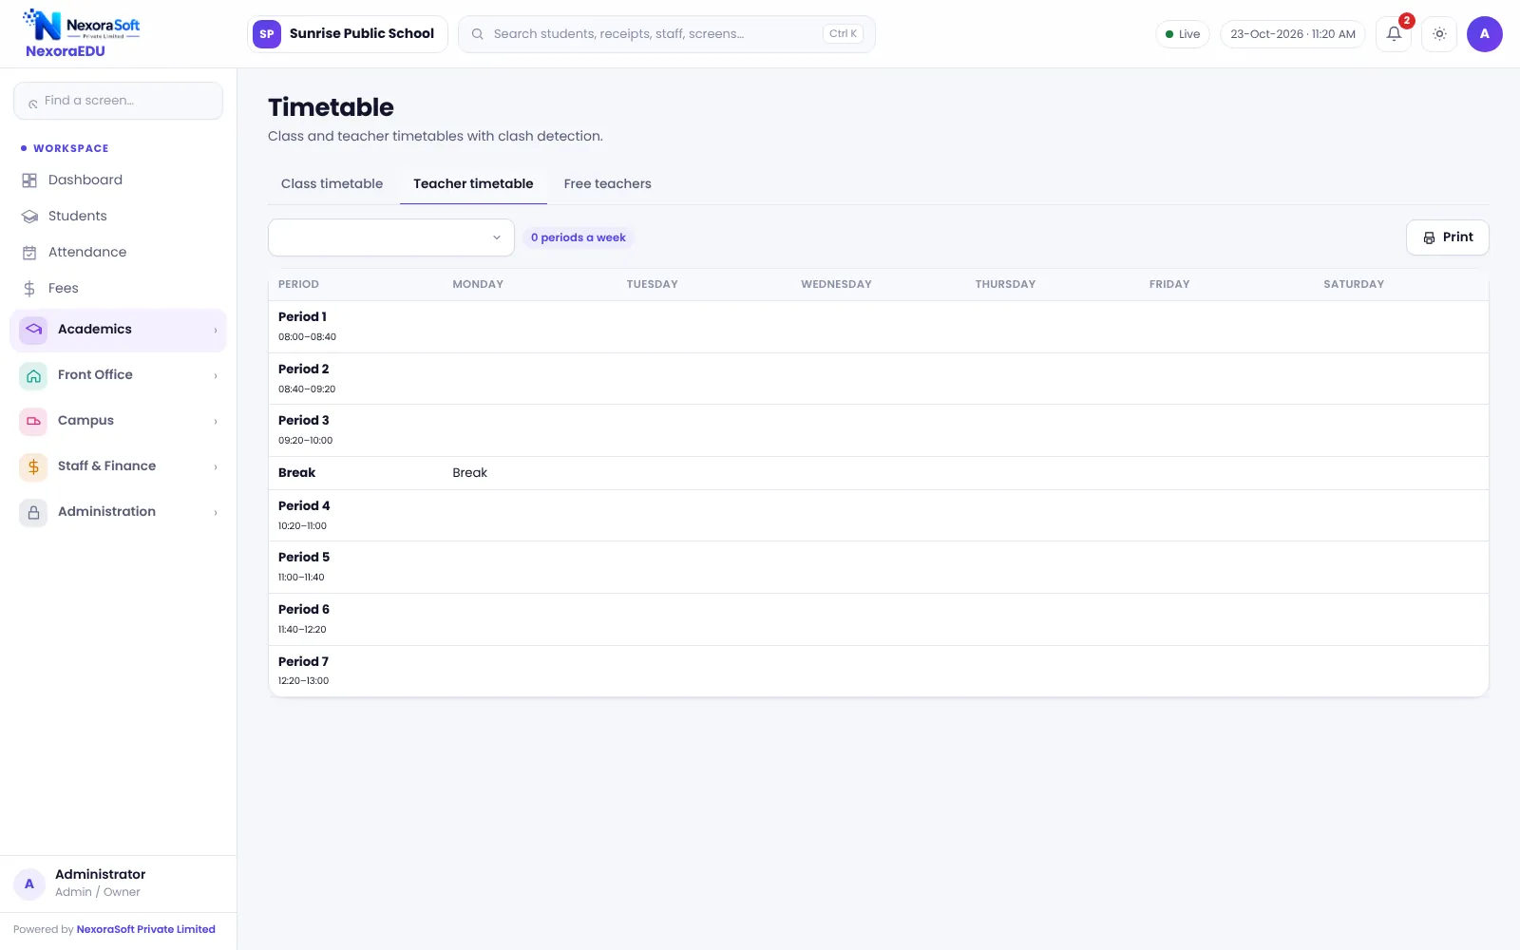Click the 23-Oct-2026 date time chip
Viewport: 1520px width, 950px height.
pyautogui.click(x=1292, y=34)
